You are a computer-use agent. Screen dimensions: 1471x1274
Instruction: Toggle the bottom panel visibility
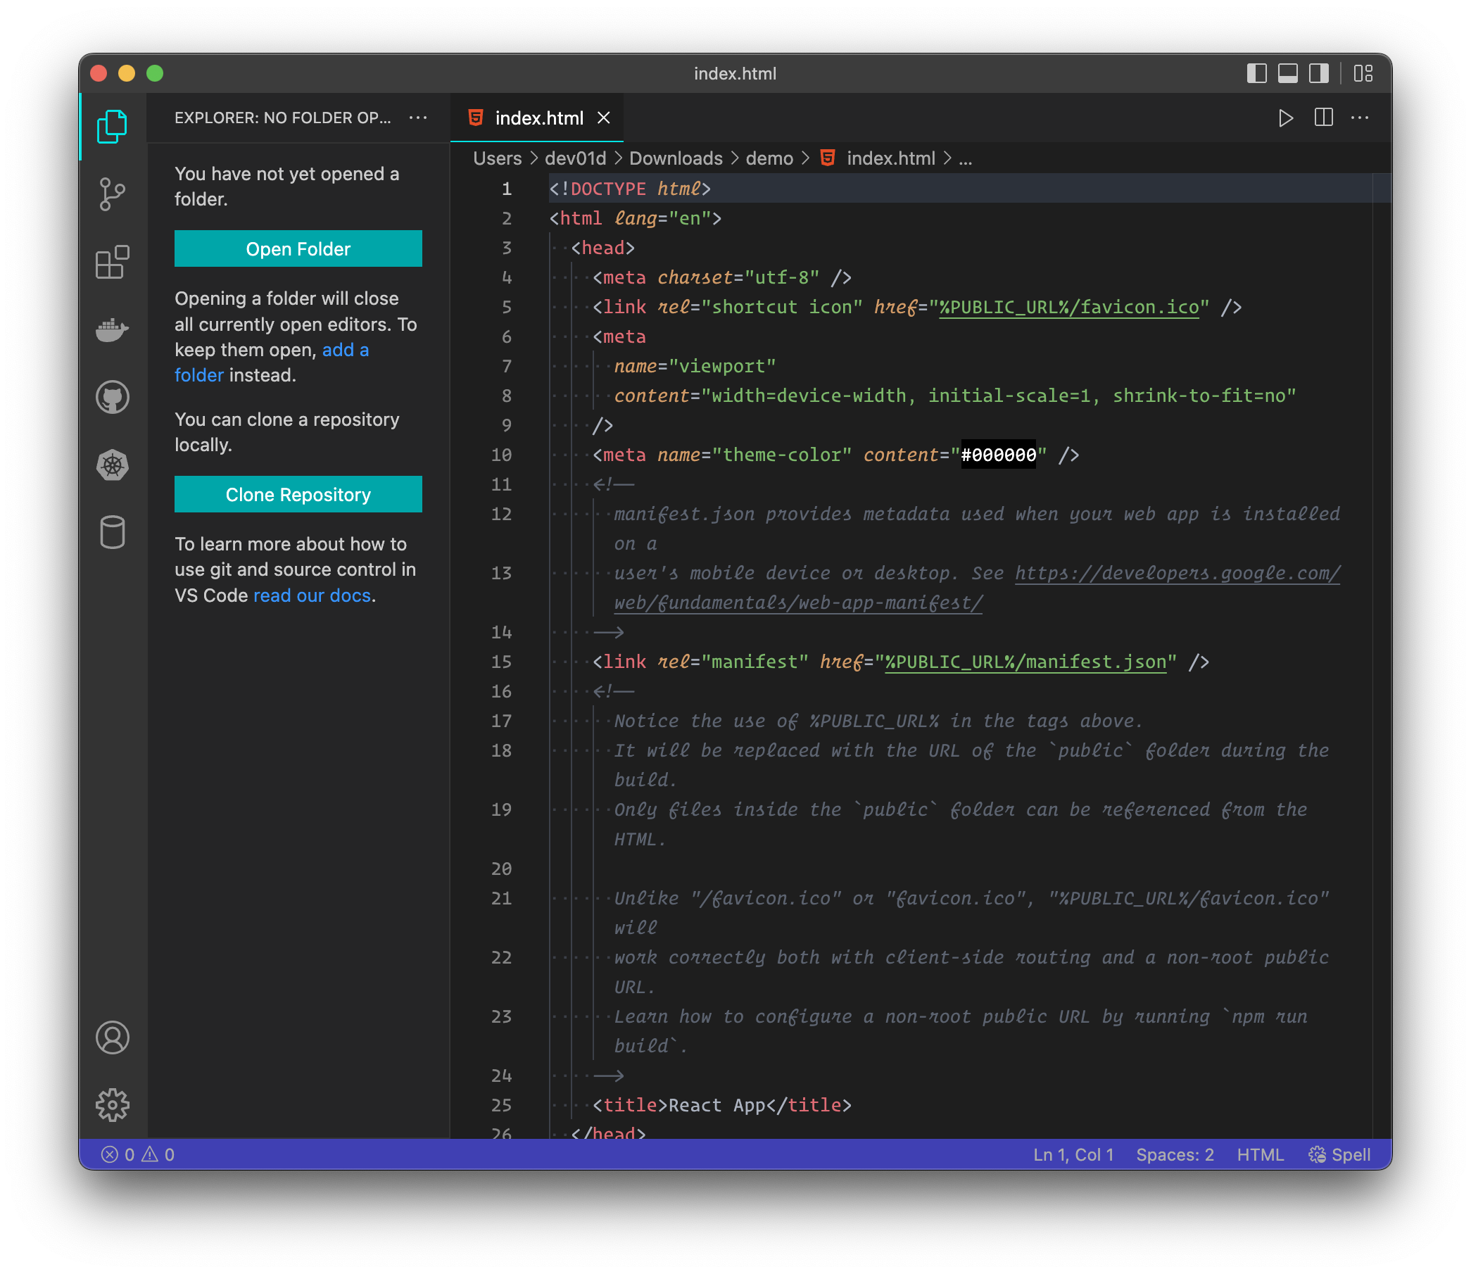[x=1287, y=73]
